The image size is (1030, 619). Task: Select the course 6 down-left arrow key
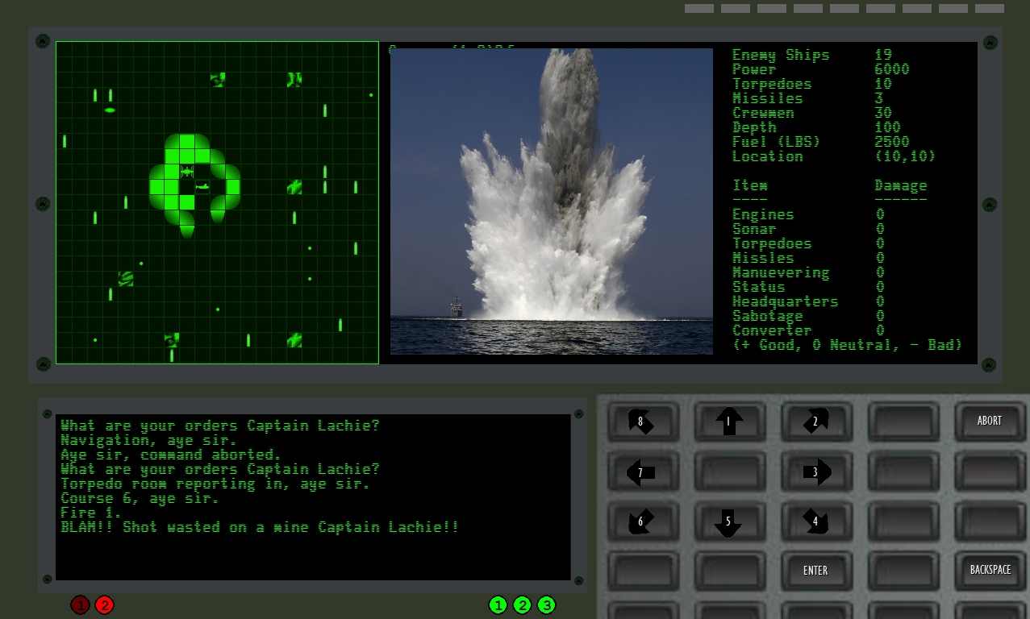point(641,521)
